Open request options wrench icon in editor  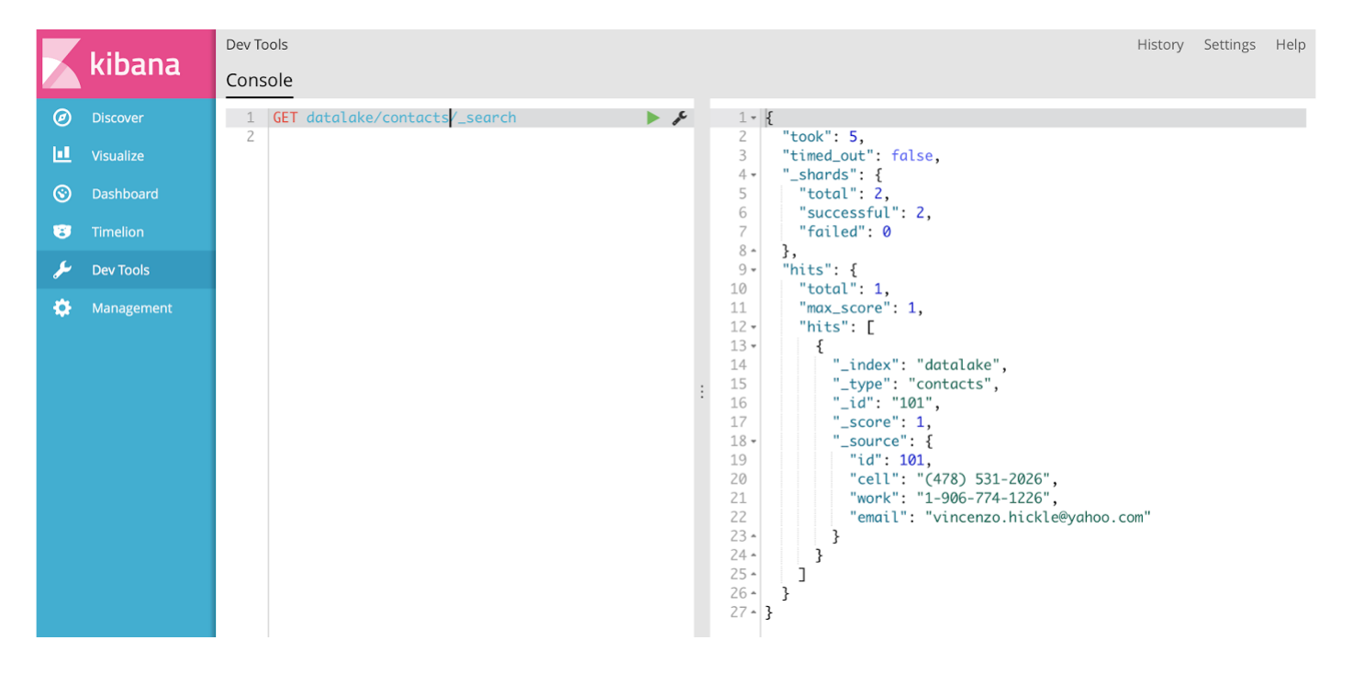[x=679, y=118]
